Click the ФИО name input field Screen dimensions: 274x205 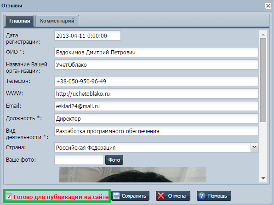click(x=156, y=52)
